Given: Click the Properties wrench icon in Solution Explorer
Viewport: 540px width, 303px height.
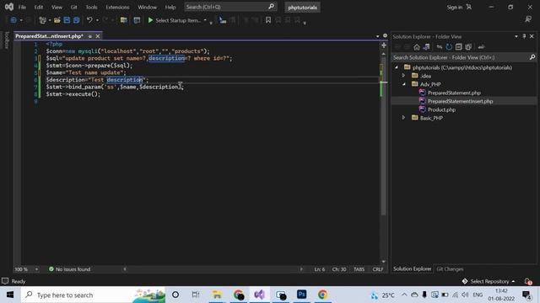Looking at the screenshot, I should (481, 47).
